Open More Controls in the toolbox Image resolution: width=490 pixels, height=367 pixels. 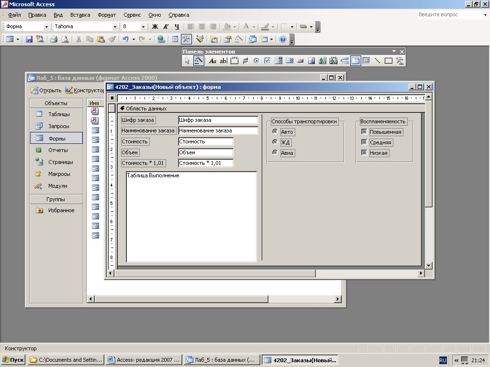tap(400, 61)
